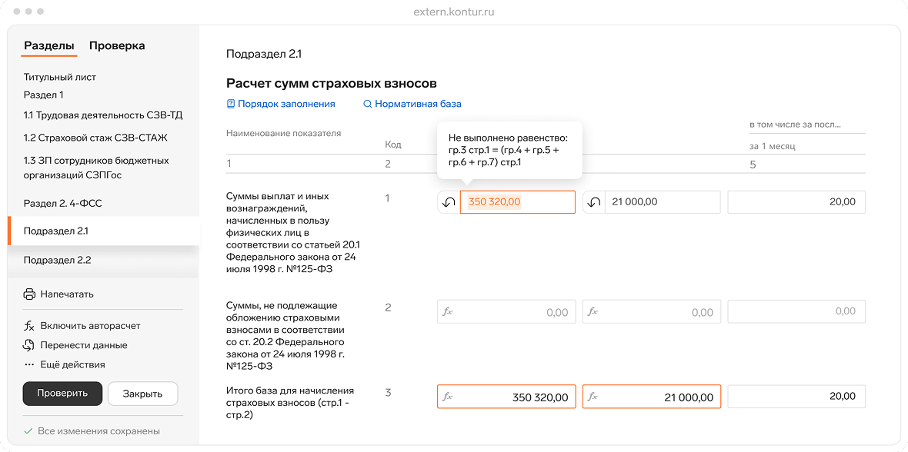Click the fx icon in the empty row 2 field

pyautogui.click(x=449, y=311)
